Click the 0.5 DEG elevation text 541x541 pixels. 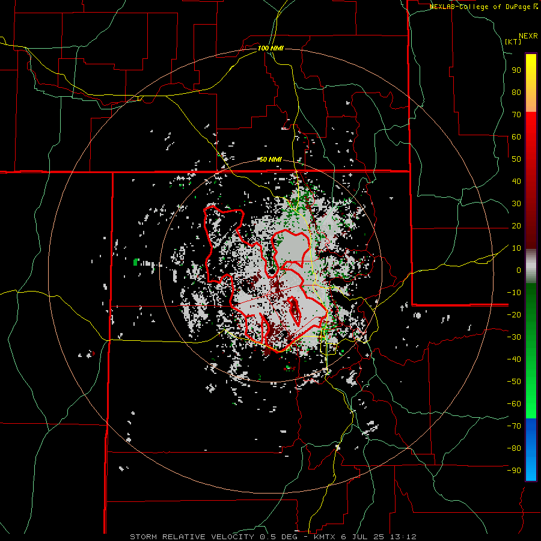(280, 537)
